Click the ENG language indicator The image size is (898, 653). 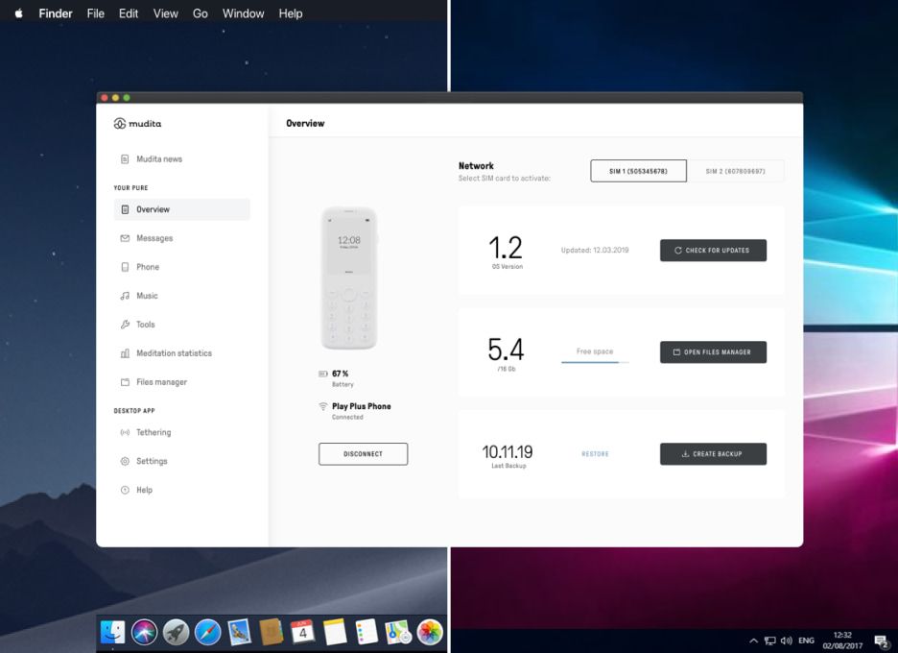pyautogui.click(x=806, y=641)
